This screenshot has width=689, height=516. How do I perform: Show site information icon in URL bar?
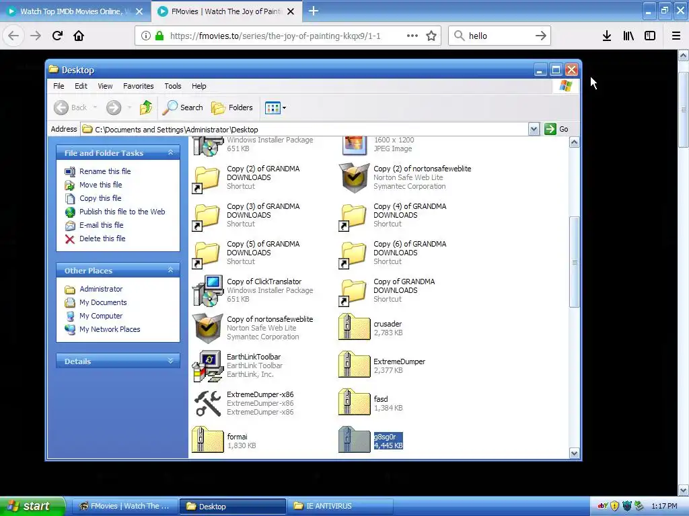click(x=146, y=36)
